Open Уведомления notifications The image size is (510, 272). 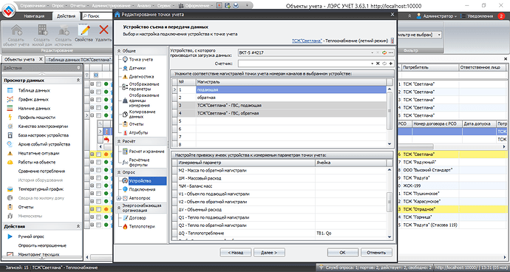click(x=480, y=16)
